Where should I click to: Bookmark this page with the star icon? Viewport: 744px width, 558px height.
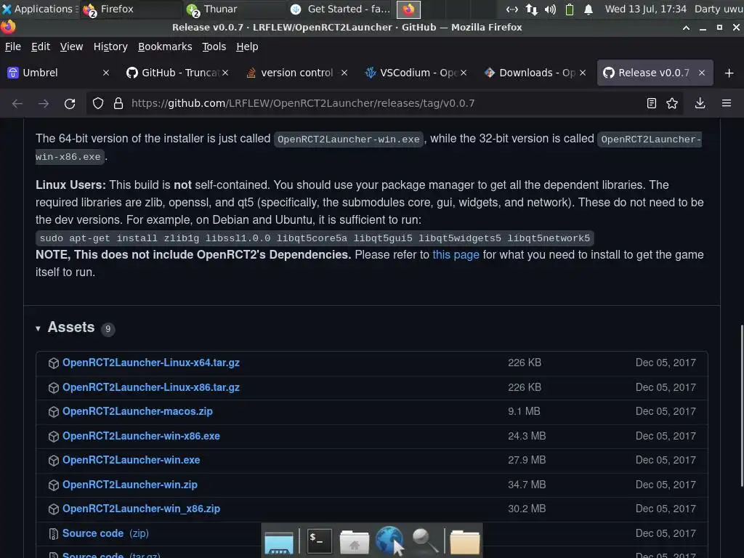672,103
